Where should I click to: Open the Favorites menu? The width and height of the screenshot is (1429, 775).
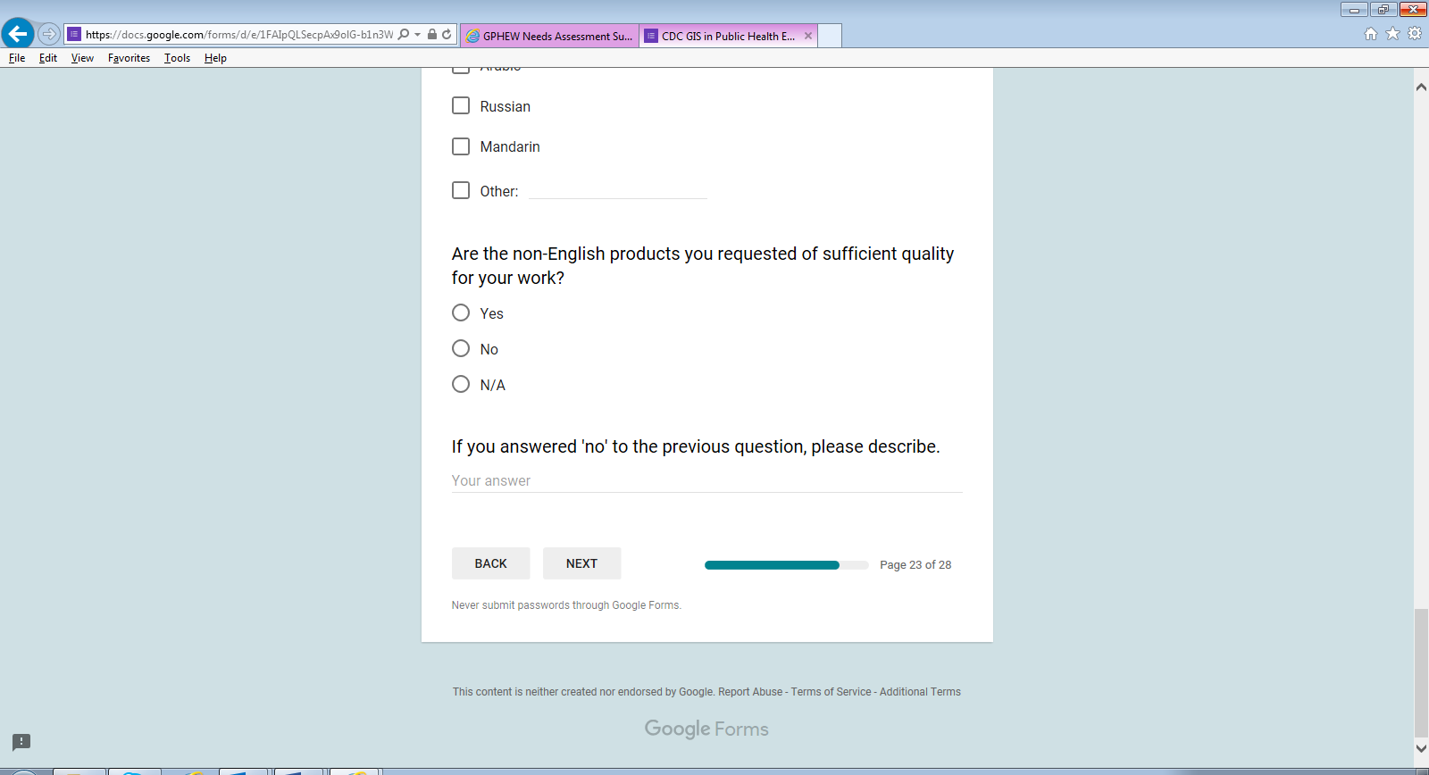129,58
